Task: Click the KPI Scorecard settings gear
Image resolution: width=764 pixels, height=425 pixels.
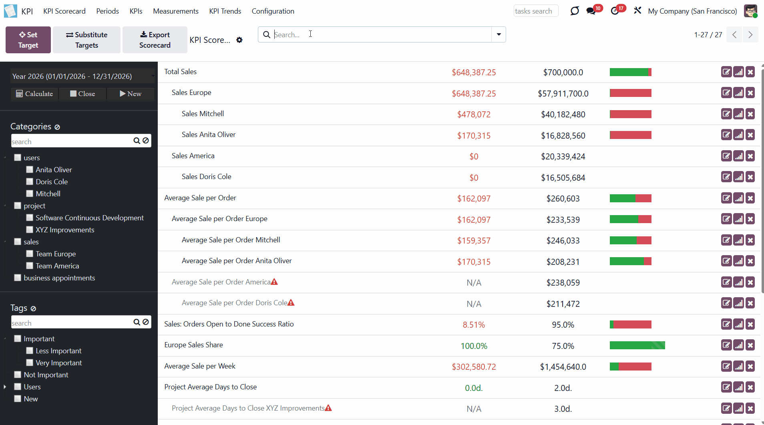Action: [239, 40]
